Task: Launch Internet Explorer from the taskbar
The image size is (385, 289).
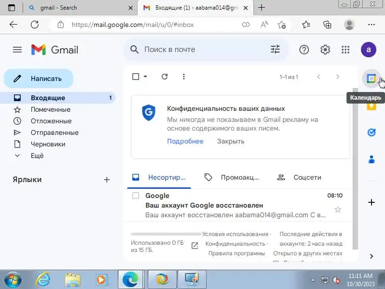Action: click(x=43, y=279)
